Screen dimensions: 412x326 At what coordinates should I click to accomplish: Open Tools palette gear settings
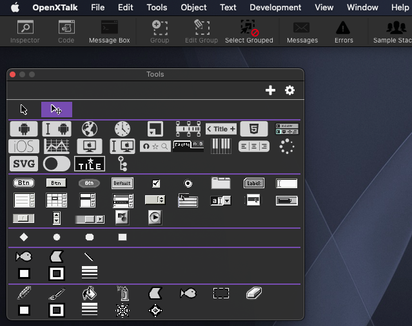290,90
